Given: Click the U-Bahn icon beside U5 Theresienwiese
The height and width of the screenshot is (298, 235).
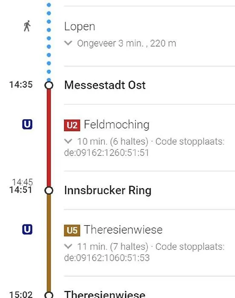Looking at the screenshot, I should [x=27, y=229].
